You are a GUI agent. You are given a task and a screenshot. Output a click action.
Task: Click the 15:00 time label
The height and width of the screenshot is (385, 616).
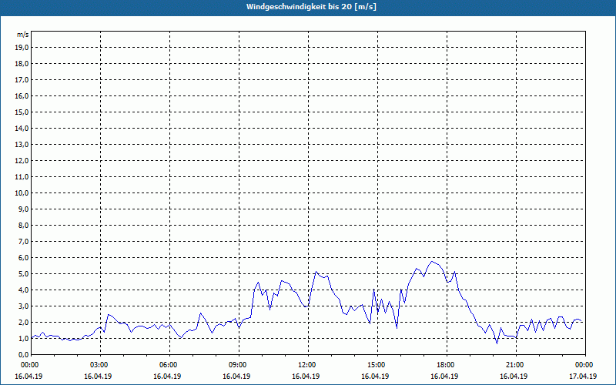click(x=377, y=365)
